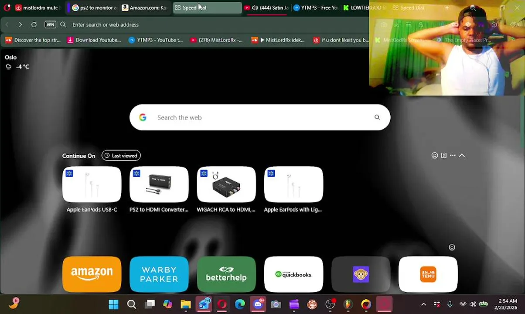Go forward with browser forward arrow

(x=20, y=24)
